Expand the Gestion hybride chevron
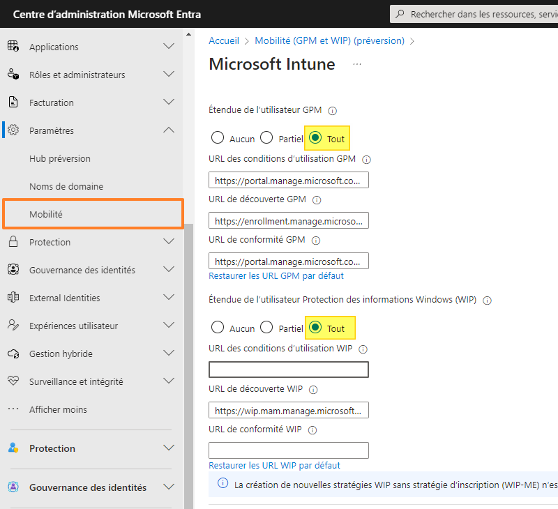Image resolution: width=558 pixels, height=509 pixels. coord(168,354)
